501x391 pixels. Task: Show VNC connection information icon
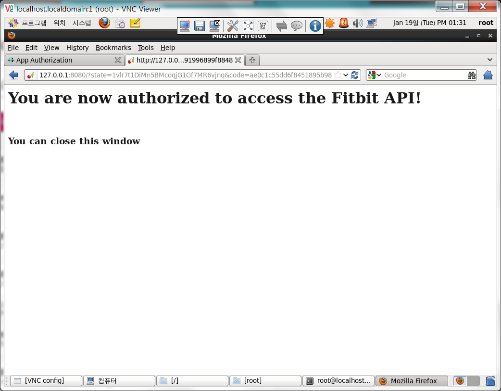coord(315,26)
